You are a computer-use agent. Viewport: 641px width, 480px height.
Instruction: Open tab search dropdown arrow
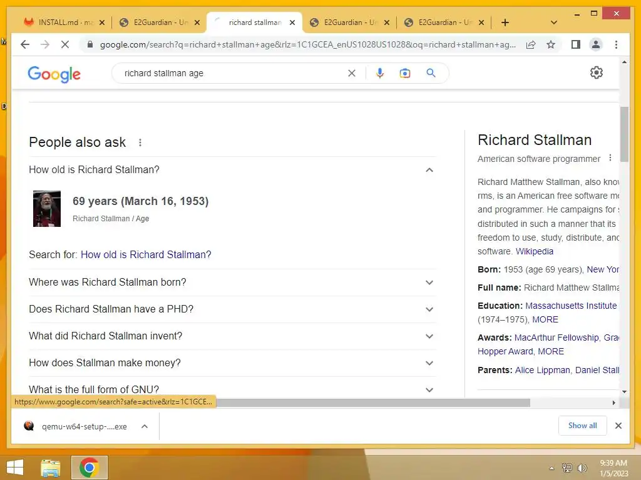(x=554, y=22)
